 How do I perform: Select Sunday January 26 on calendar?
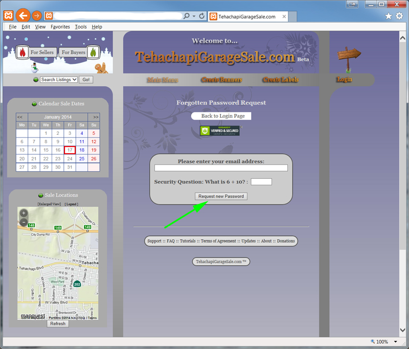94,158
